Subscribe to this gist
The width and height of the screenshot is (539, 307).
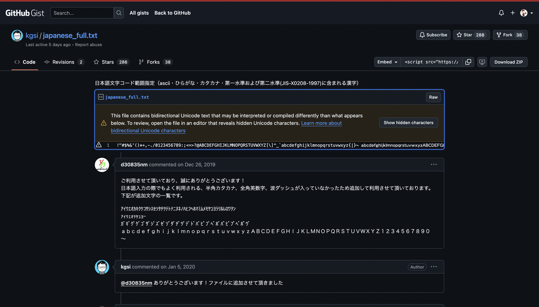click(433, 35)
